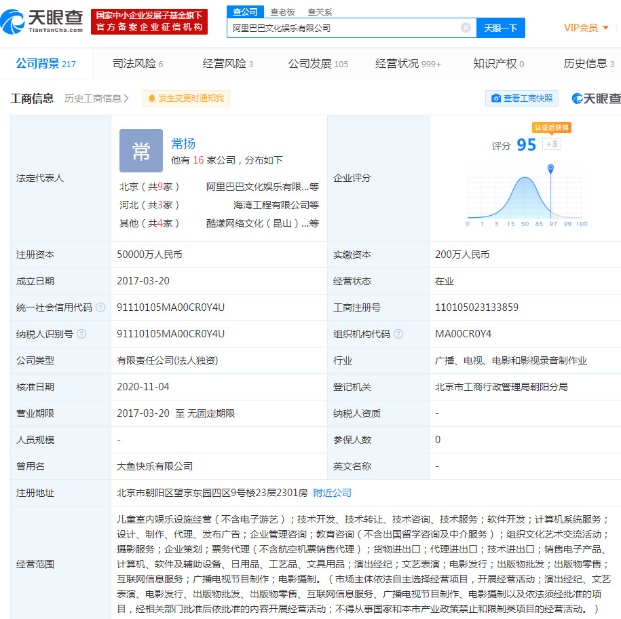Click the camera icon on 查看工商快照
The image size is (621, 619).
point(496,98)
